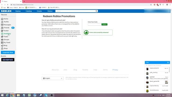Viewport: 172px width, 97px height.
Task: Click the Upgrade Now button
Action: 8,53
